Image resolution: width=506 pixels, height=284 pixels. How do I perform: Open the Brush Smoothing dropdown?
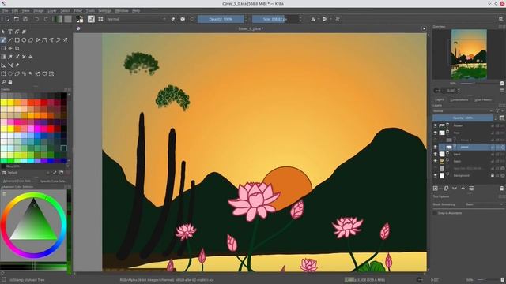(484, 204)
